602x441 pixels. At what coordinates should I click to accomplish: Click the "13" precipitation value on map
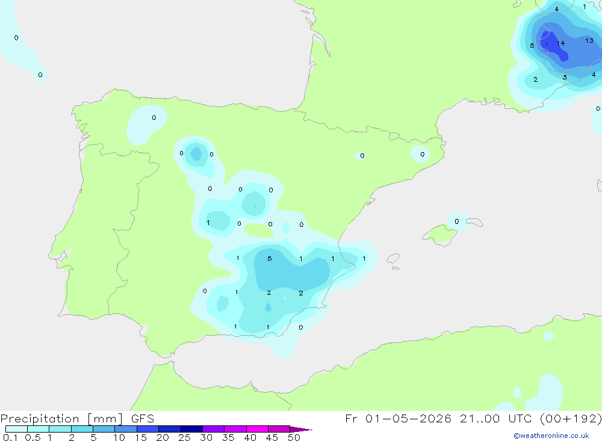click(589, 40)
